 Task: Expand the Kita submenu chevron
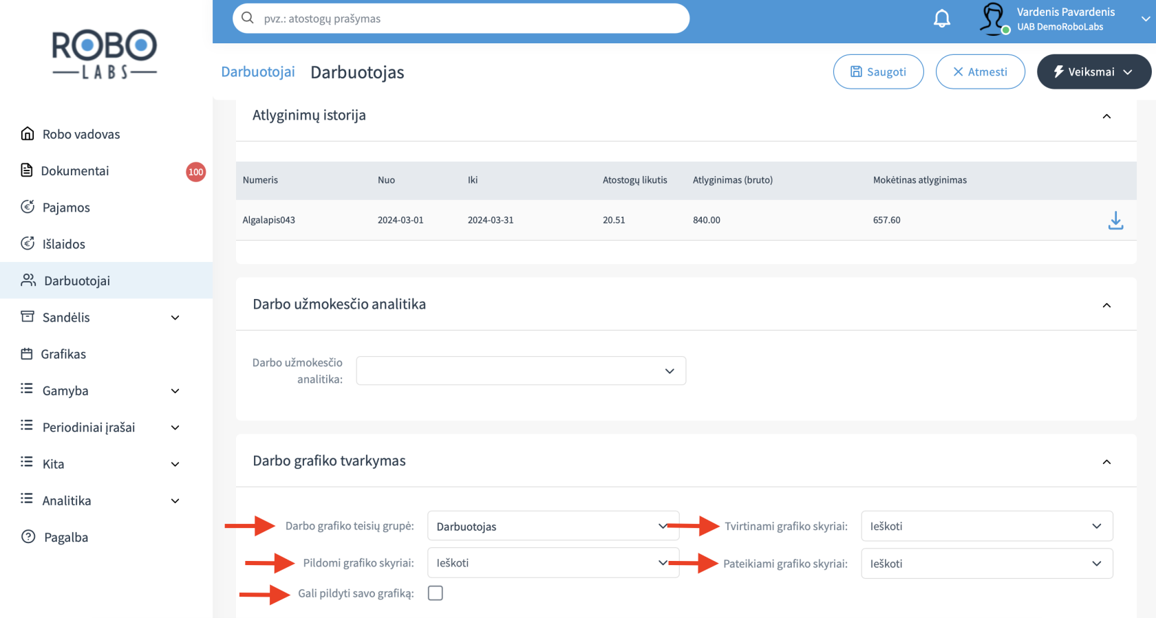point(175,464)
